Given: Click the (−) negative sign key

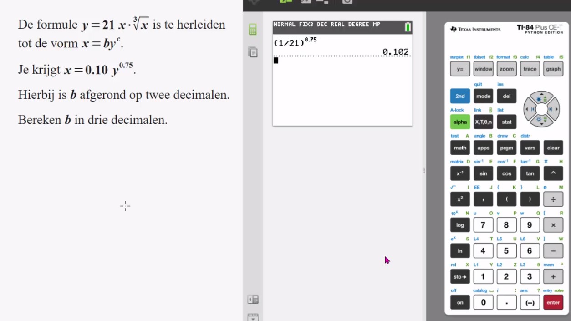Looking at the screenshot, I should pos(530,302).
